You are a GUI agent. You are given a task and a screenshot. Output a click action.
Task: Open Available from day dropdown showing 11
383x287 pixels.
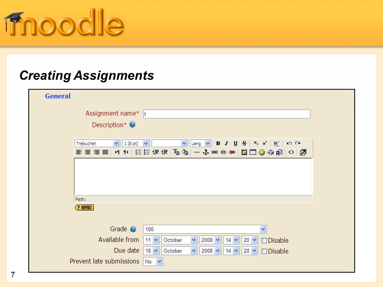(x=152, y=240)
